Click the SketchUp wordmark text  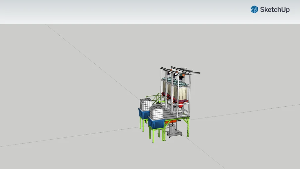[x=275, y=10]
